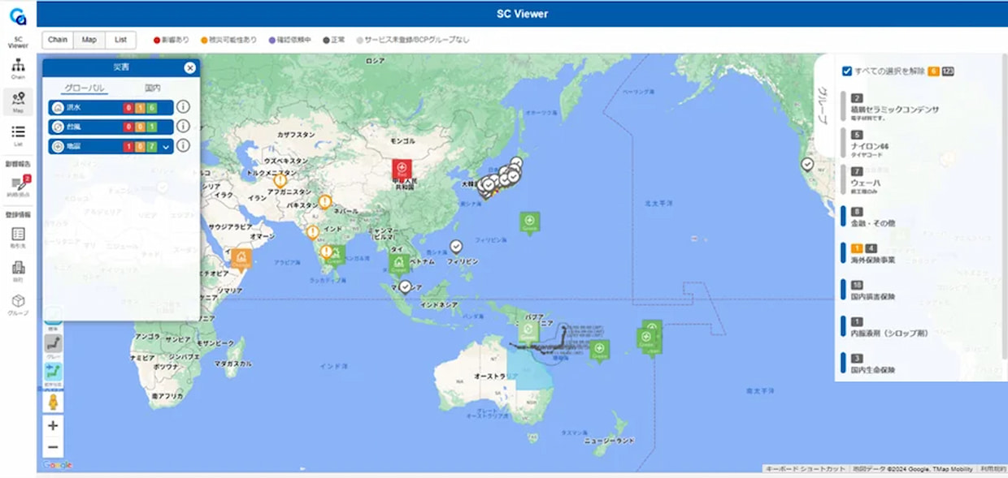This screenshot has width=1008, height=478.
Task: Show info for the 台風 typhoon row
Action: click(x=184, y=127)
